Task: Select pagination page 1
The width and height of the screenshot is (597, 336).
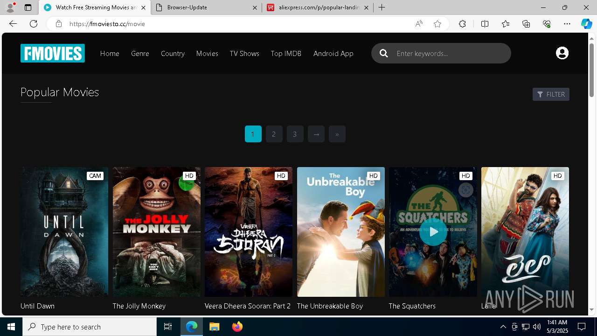Action: (253, 134)
